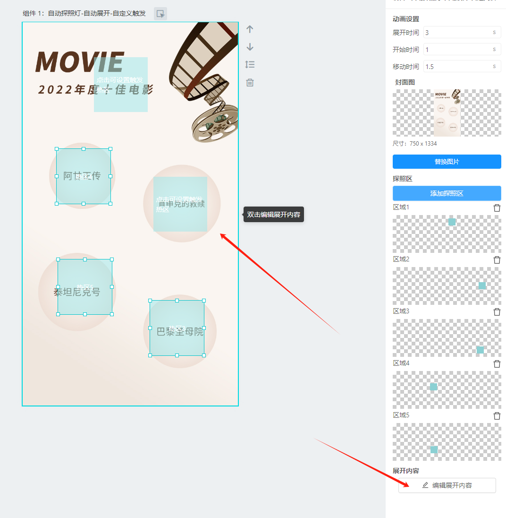Delete 区域1 with its trash icon

tap(497, 208)
